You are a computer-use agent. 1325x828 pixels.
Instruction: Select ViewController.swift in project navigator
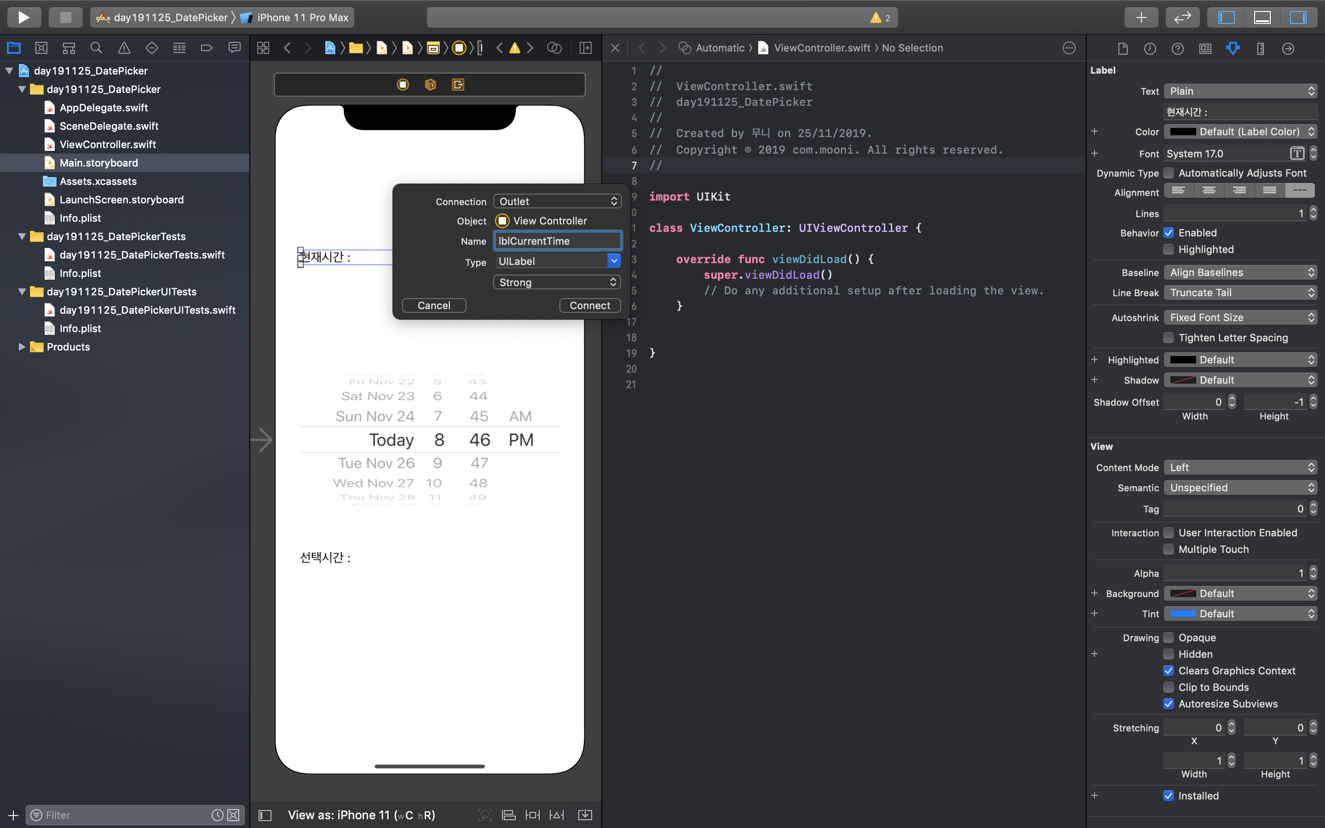108,144
